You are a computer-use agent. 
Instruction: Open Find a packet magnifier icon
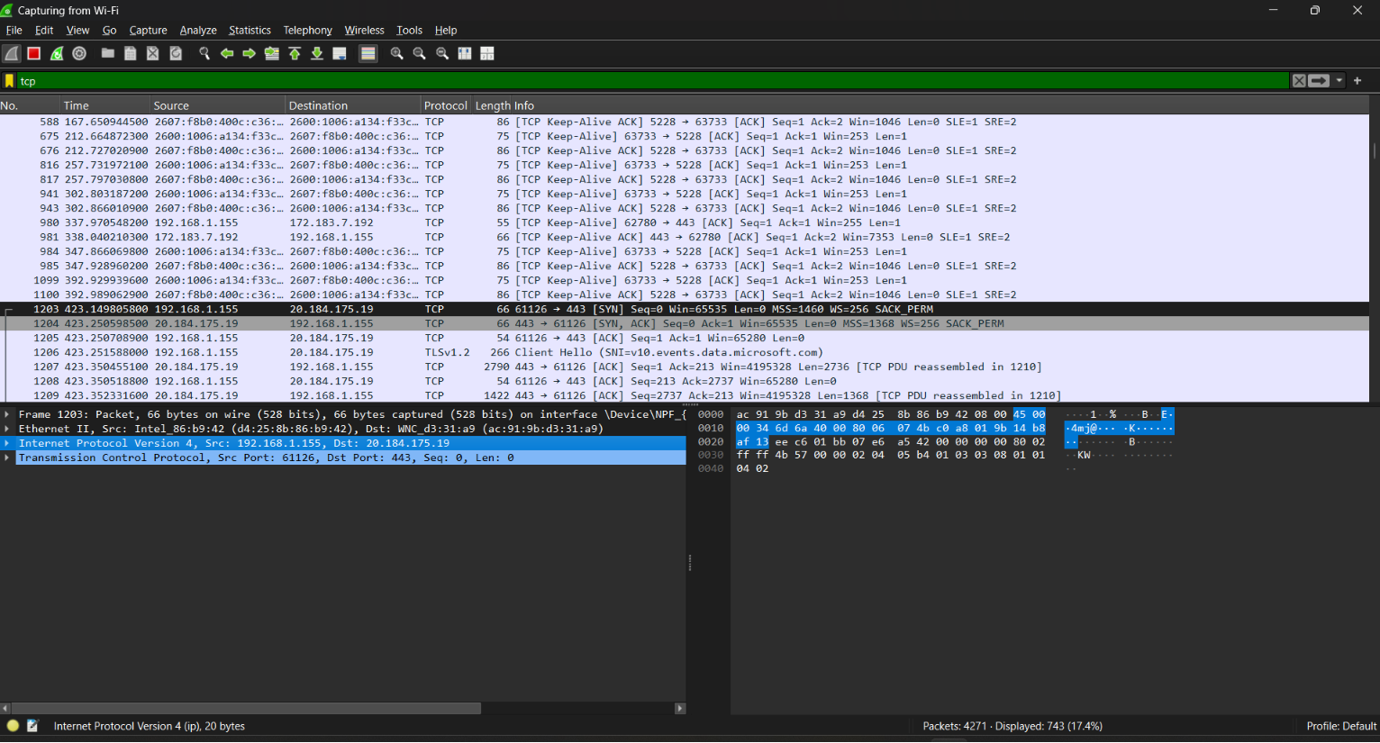(204, 54)
